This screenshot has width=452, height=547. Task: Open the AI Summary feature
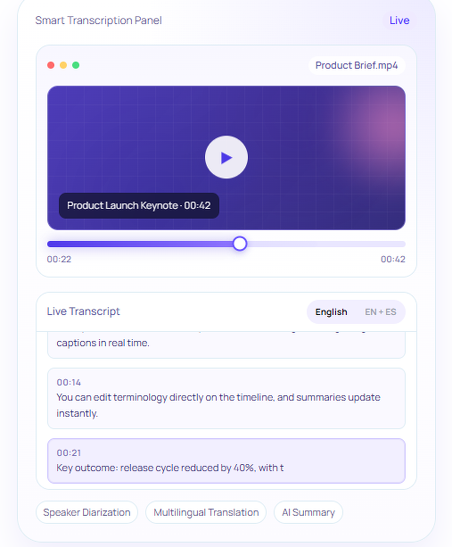tap(308, 512)
